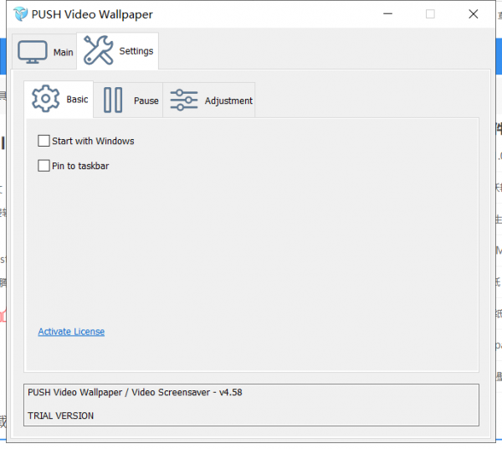
Task: Click the PUSH Video Wallpaper window title
Action: pos(92,14)
